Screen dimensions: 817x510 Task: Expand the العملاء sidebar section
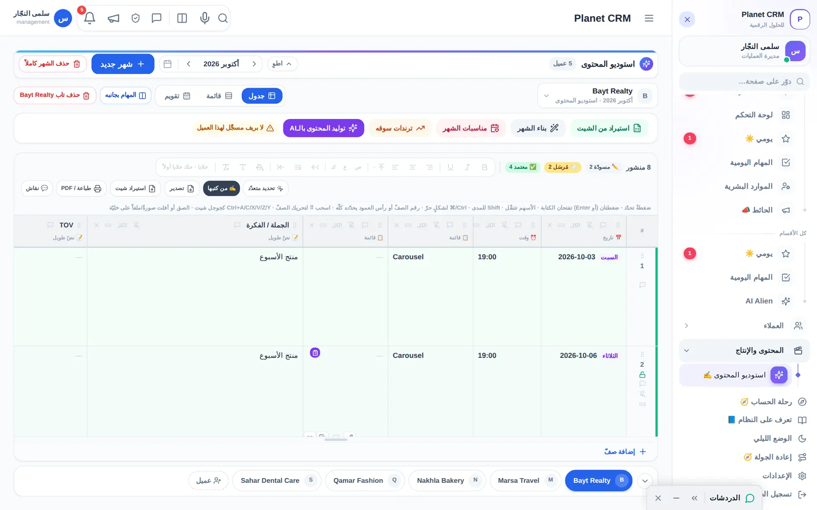point(744,326)
